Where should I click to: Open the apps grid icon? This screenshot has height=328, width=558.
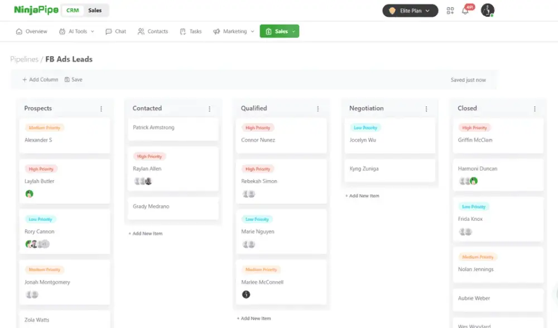tap(450, 11)
